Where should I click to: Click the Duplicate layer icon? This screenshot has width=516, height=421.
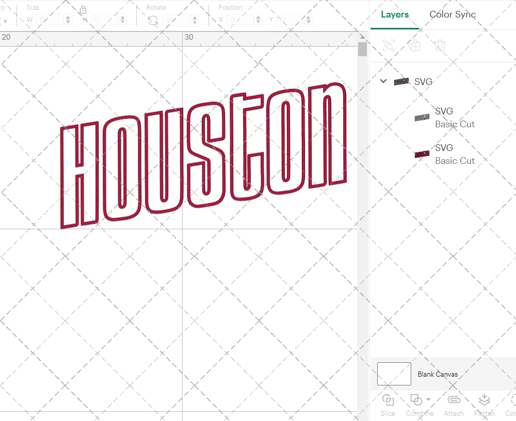point(414,45)
